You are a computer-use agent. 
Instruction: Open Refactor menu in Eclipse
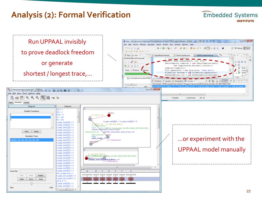point(143,45)
